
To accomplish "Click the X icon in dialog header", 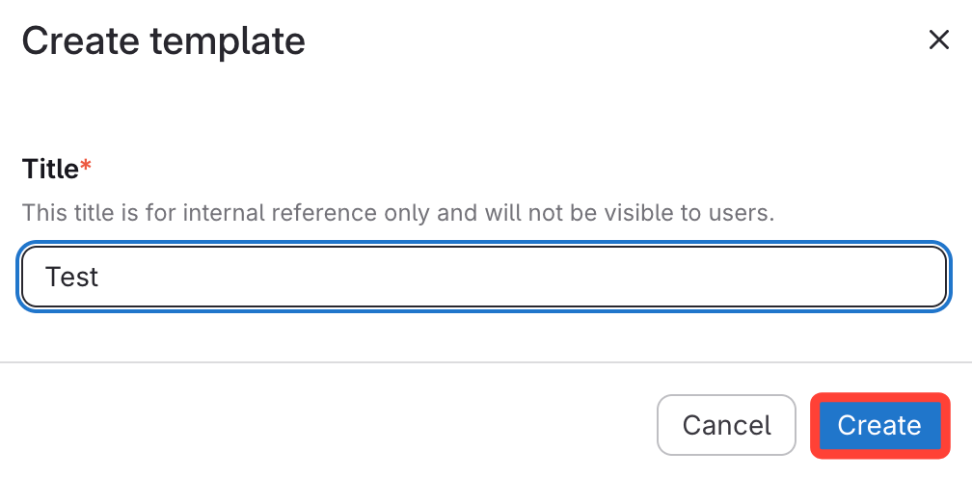I will click(x=938, y=40).
